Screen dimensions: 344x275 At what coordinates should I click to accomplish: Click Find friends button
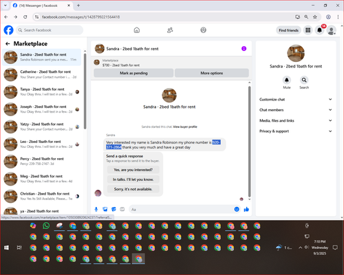click(288, 30)
